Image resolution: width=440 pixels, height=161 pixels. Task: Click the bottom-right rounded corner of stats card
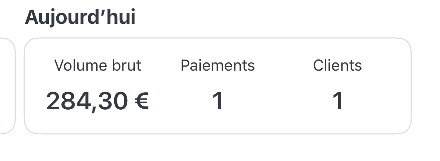tap(408, 130)
